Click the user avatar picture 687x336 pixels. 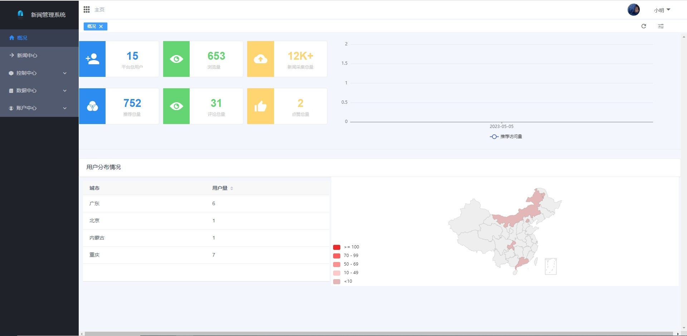point(633,10)
